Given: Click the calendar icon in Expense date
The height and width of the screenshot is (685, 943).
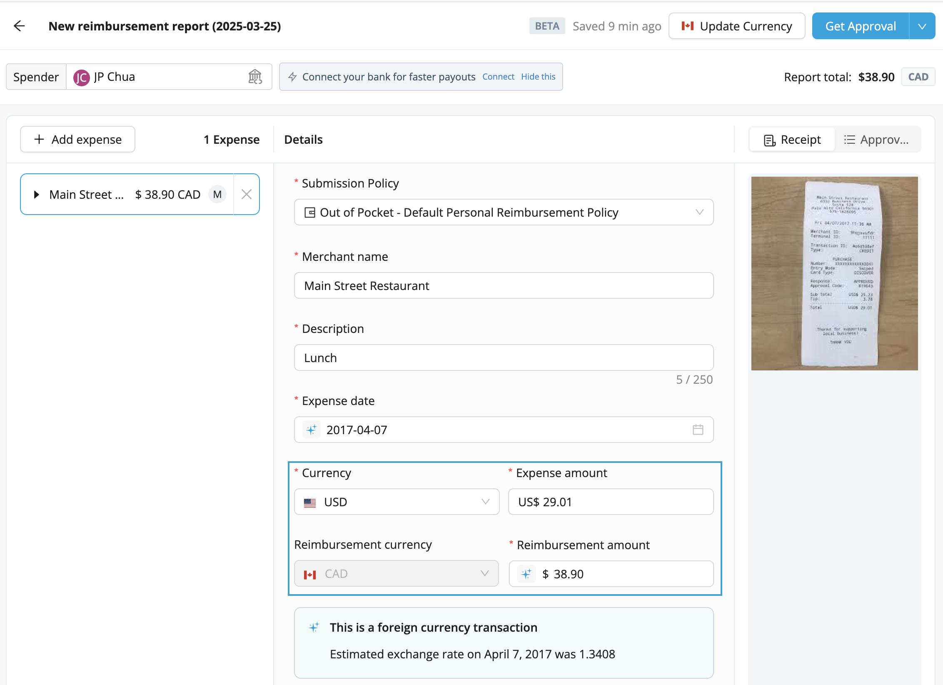Looking at the screenshot, I should tap(698, 430).
